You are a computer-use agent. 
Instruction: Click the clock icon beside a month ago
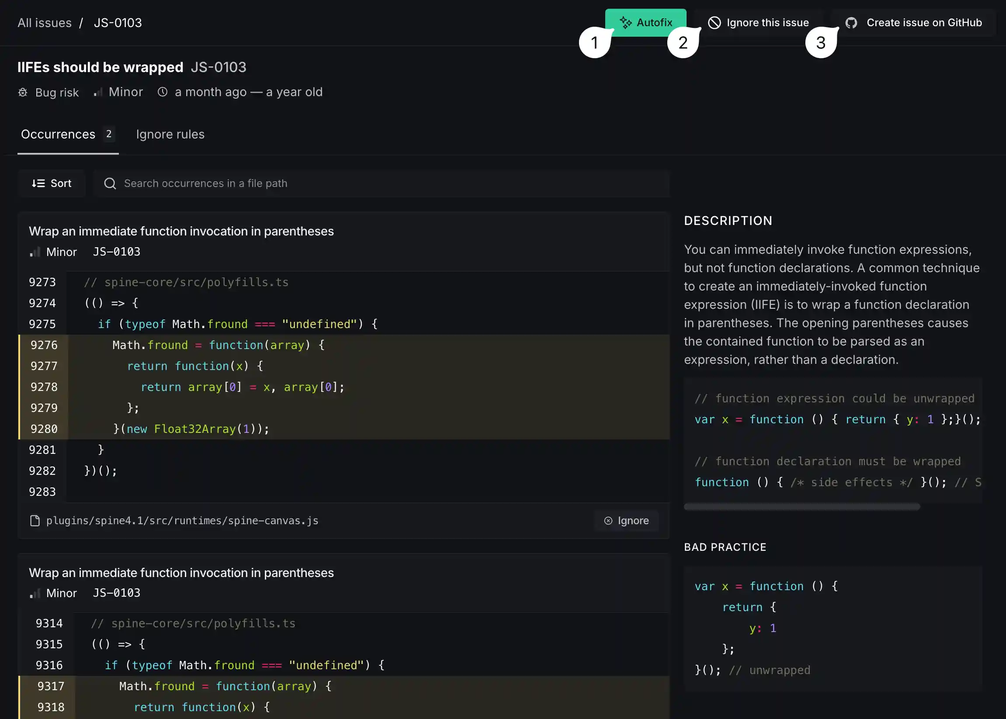[163, 92]
